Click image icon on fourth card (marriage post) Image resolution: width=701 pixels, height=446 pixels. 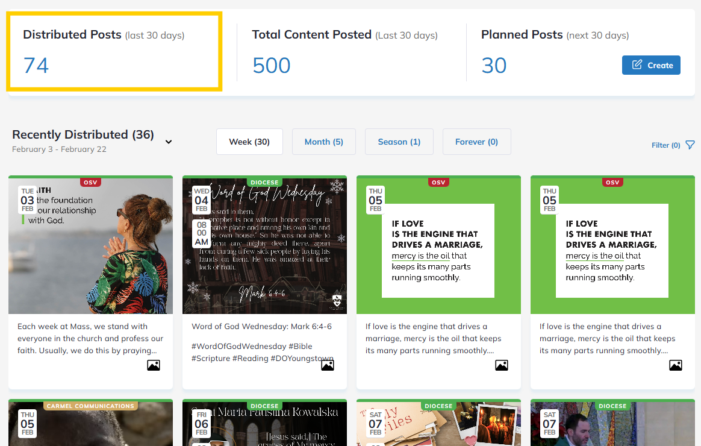(676, 365)
